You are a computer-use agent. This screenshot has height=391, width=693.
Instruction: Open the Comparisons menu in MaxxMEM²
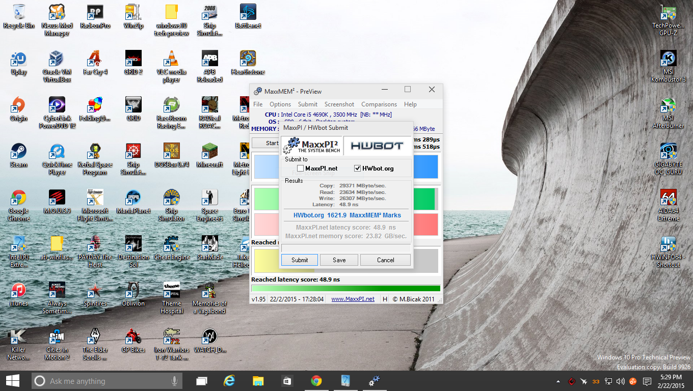379,104
